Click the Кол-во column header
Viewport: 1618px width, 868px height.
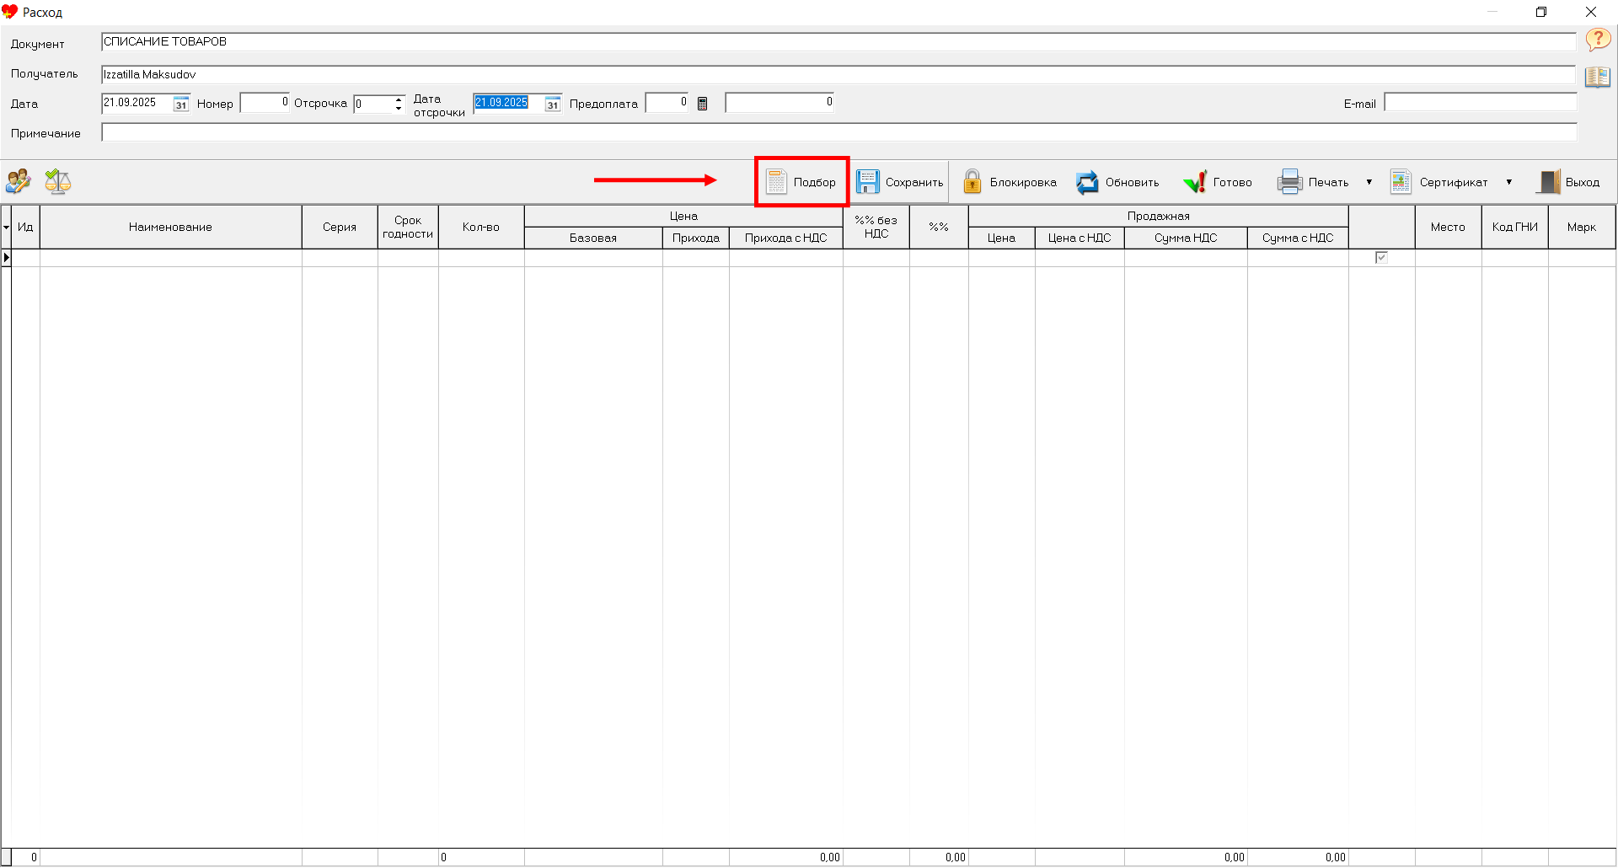[x=481, y=227]
